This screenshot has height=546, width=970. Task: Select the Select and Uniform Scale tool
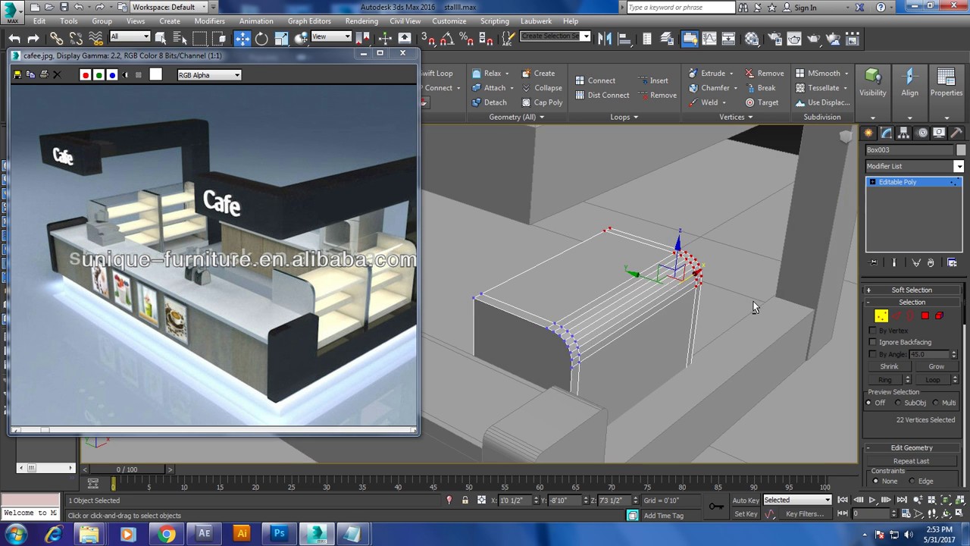coord(281,38)
